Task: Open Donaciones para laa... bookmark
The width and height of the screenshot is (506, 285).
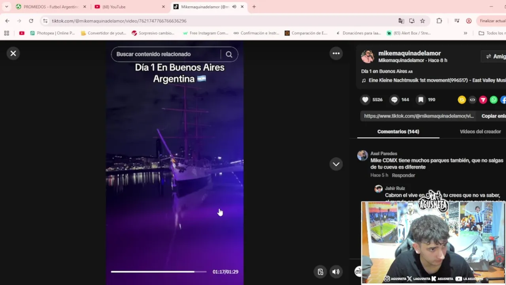Action: tap(358, 33)
